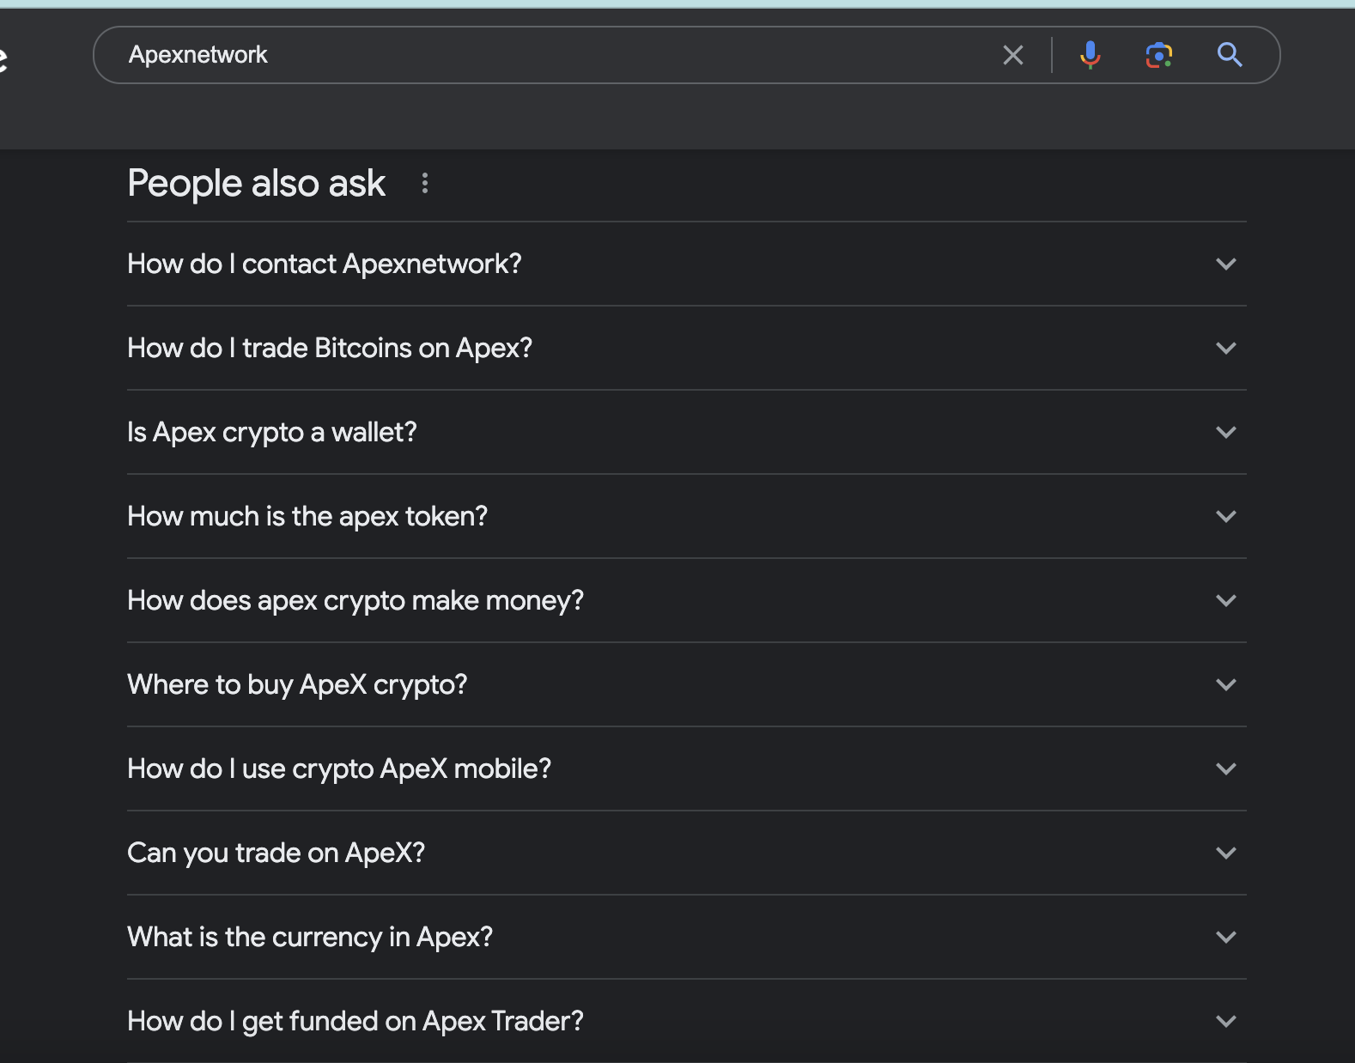Click the arrow for "How much is the apex token?"
1355x1063 pixels.
pos(1225,517)
